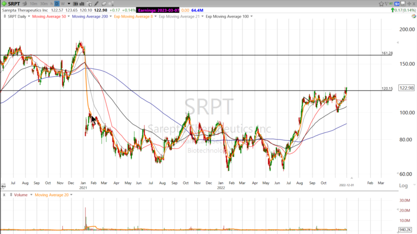Close the chart panel with X
This screenshot has width=417, height=234.
click(414, 4)
